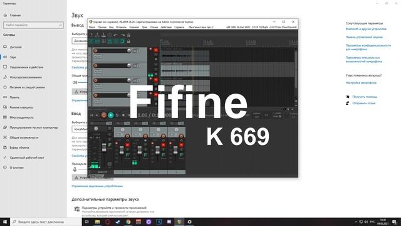Open the Справка menu in REAPER
This screenshot has width=401, height=226.
point(179,27)
